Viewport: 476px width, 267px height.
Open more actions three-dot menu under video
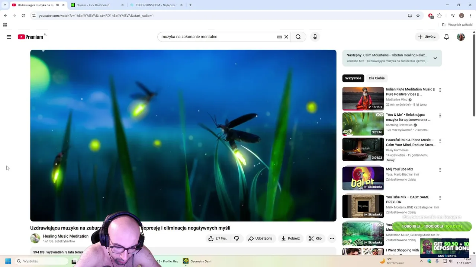coord(332,238)
